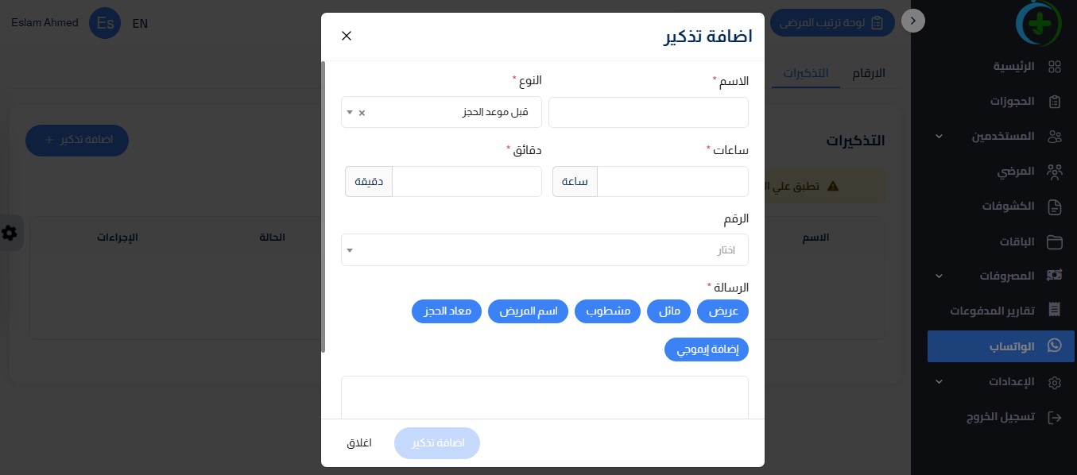Click the المرضي patients icon

[1055, 172]
